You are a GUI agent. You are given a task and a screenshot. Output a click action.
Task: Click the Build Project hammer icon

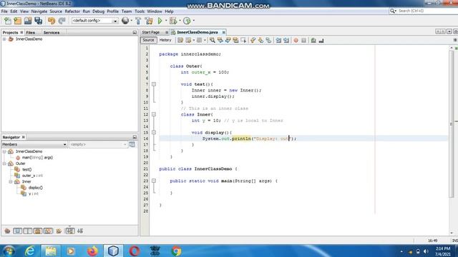pos(138,21)
